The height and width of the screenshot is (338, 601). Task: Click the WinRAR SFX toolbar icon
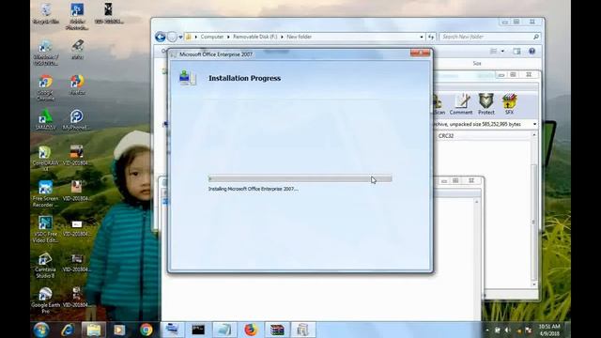click(x=509, y=104)
